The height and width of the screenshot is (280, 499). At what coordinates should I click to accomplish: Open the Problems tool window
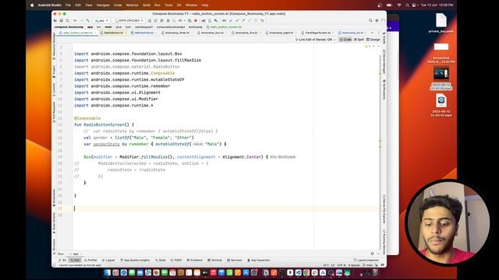pos(194,260)
